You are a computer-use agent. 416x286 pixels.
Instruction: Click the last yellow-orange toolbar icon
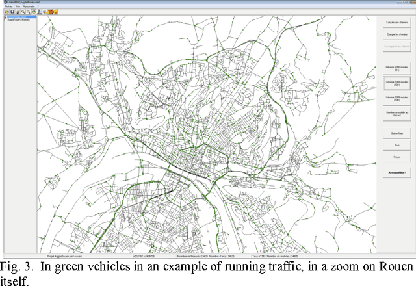55,12
